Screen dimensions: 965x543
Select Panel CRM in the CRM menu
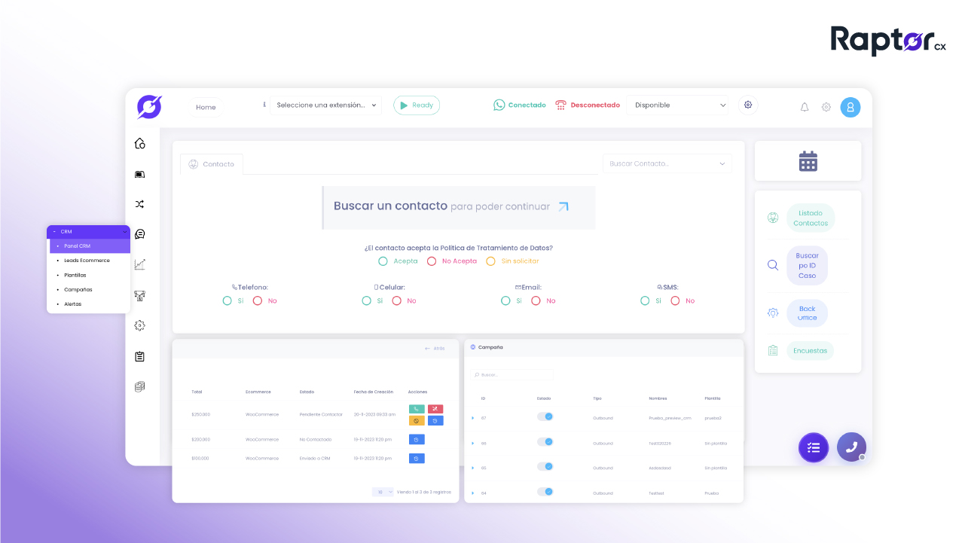click(90, 246)
